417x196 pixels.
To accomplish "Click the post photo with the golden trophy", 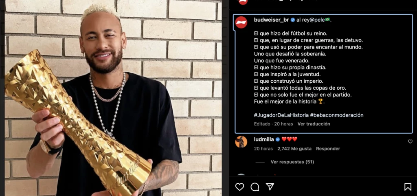I will [113, 98].
